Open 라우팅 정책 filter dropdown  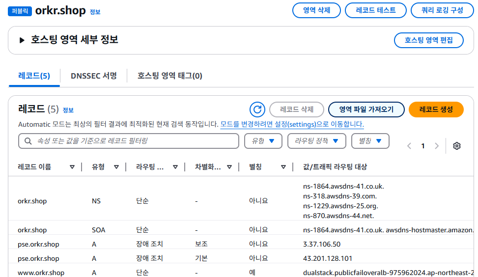(316, 141)
